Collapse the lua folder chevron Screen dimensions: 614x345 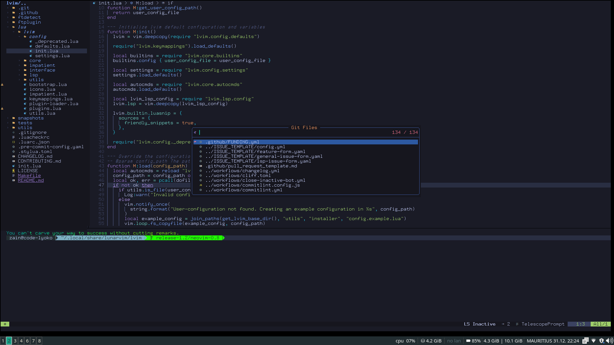[x=8, y=27]
